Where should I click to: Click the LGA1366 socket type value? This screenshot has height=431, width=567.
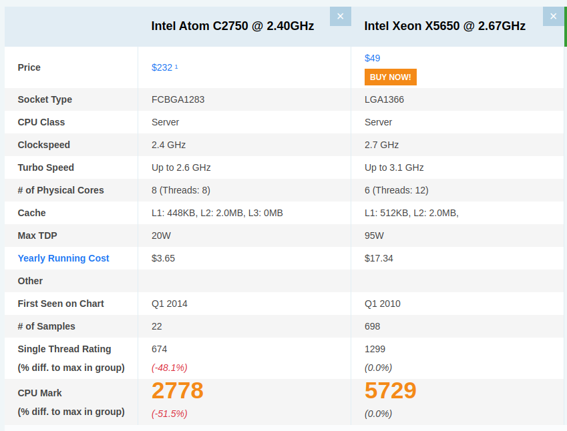pos(384,99)
